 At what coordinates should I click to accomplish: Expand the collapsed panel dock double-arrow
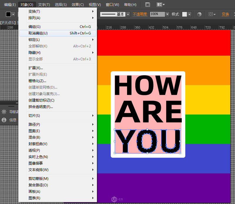(17, 103)
